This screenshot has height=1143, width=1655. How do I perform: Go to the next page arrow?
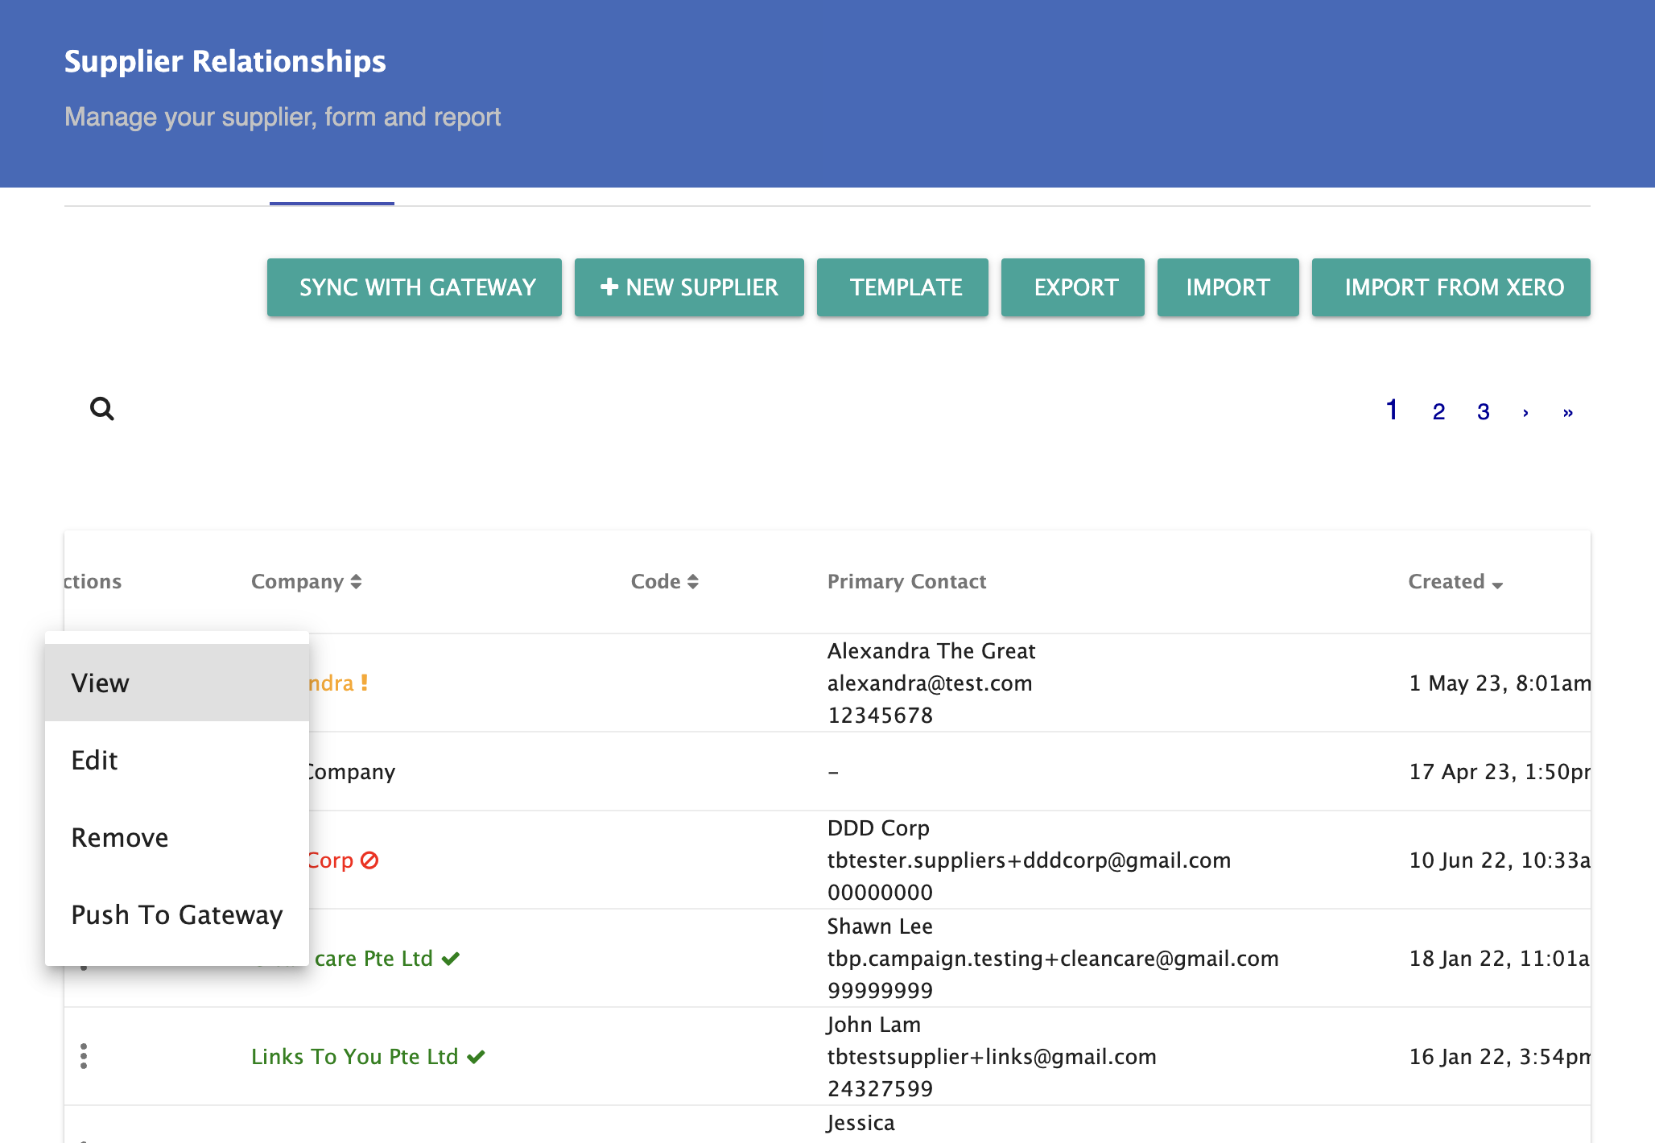tap(1525, 413)
